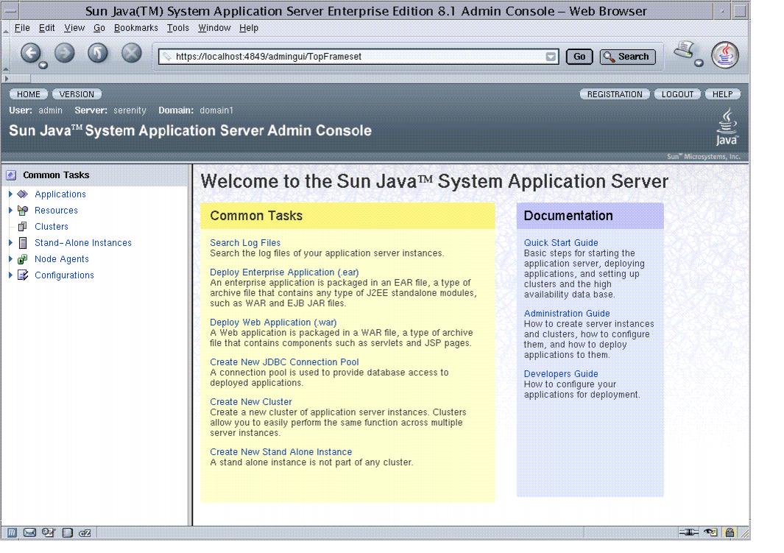Open the Back button history dropdown
The image size is (784, 553).
(x=43, y=65)
